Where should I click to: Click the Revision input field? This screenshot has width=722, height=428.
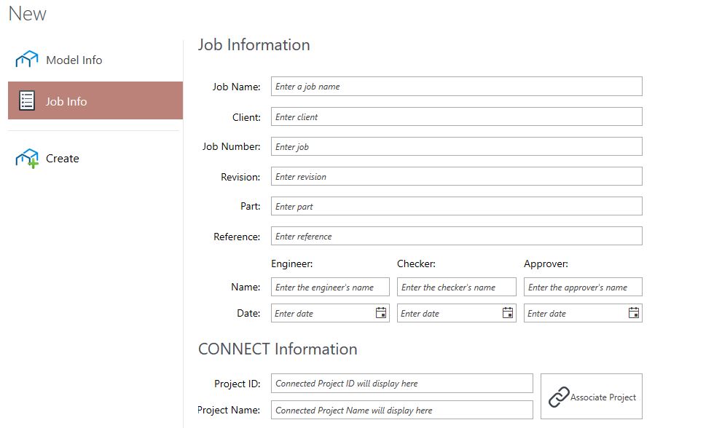tap(456, 176)
